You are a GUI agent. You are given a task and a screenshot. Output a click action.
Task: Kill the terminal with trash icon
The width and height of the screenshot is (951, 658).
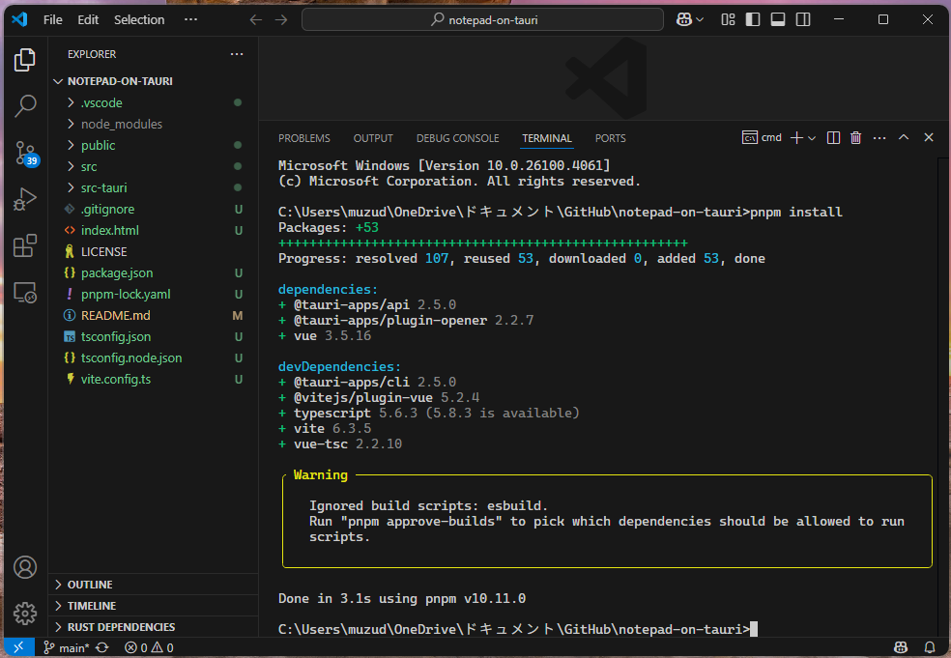click(855, 137)
